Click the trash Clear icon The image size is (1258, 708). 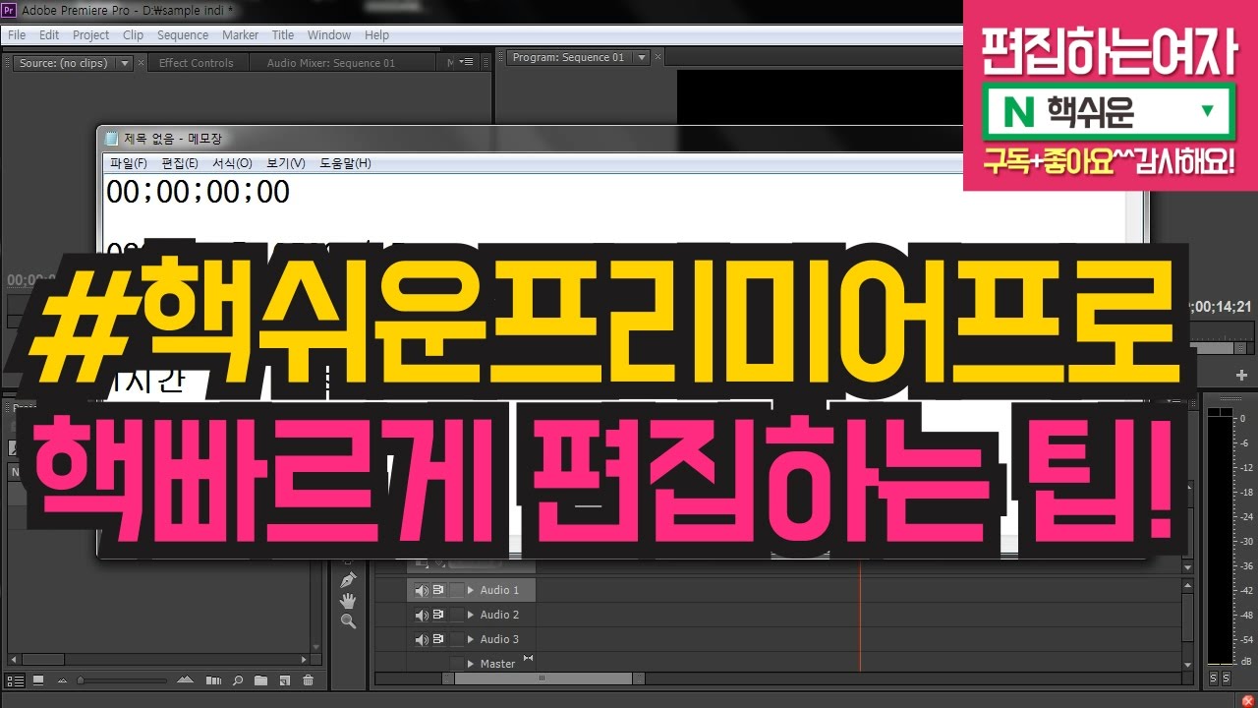308,680
